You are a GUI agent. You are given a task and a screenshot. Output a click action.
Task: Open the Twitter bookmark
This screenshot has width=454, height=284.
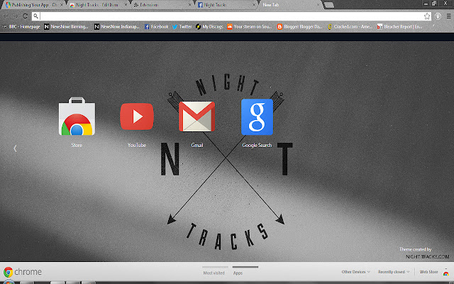[x=182, y=27]
